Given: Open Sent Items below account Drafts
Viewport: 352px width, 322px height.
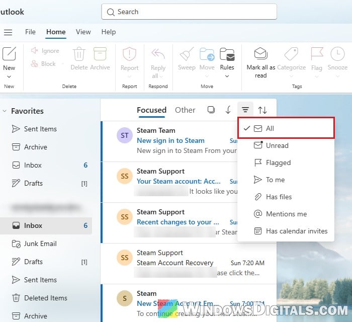Looking at the screenshot, I should click(46, 280).
